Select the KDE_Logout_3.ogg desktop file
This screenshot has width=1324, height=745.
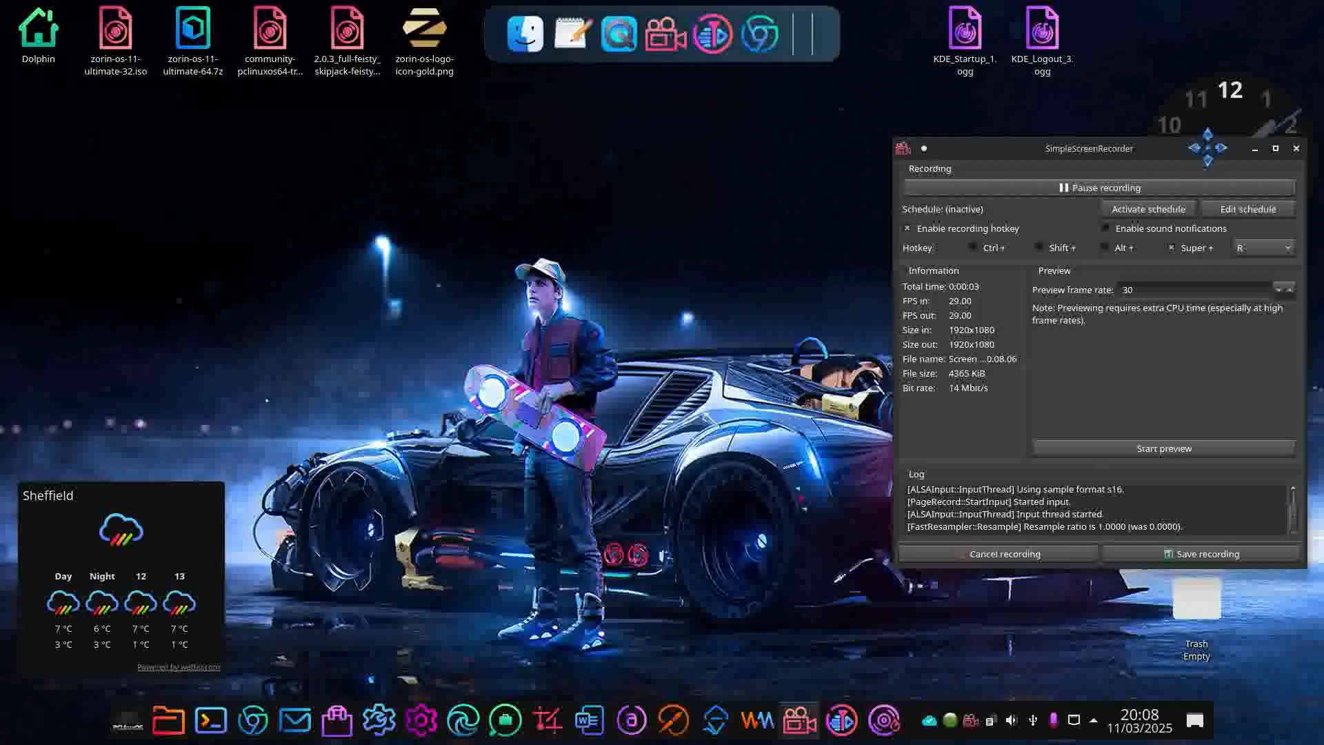[x=1042, y=41]
